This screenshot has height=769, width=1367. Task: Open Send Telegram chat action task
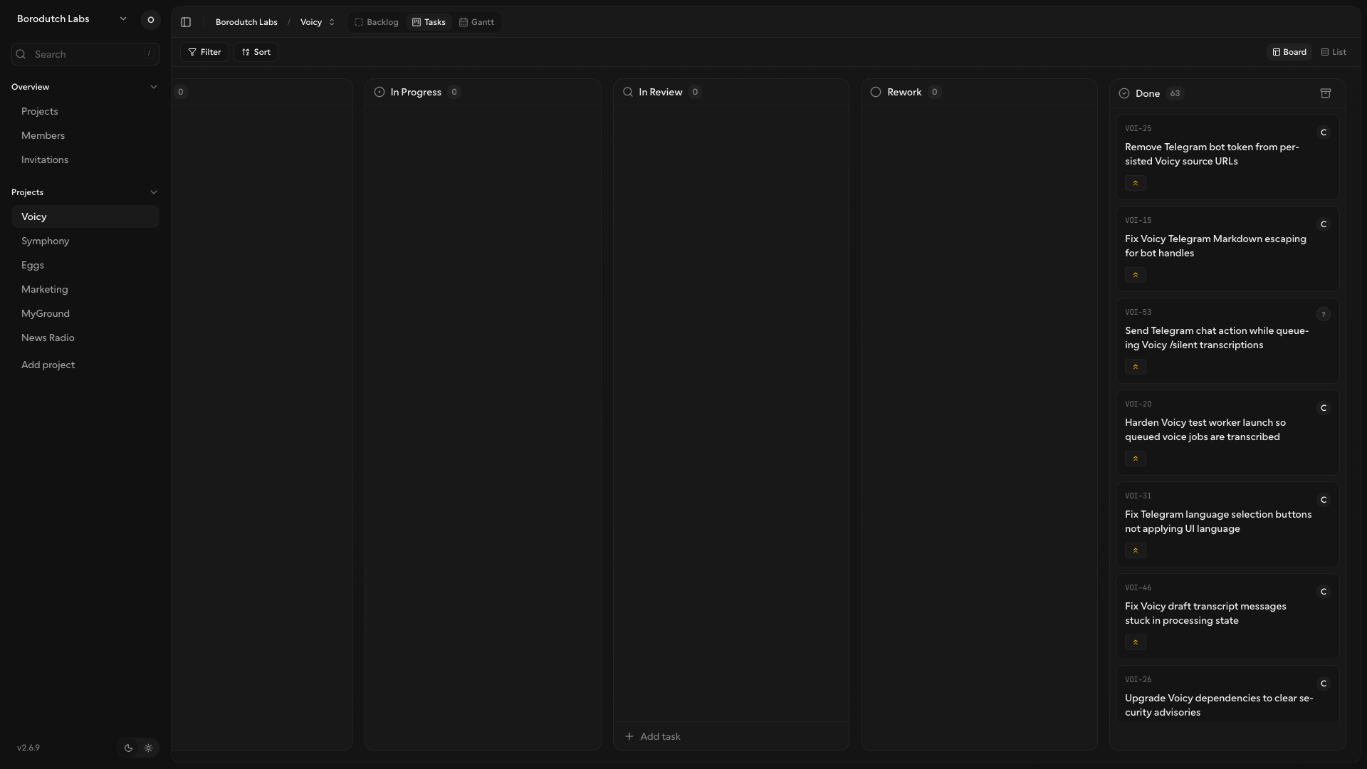1227,340
